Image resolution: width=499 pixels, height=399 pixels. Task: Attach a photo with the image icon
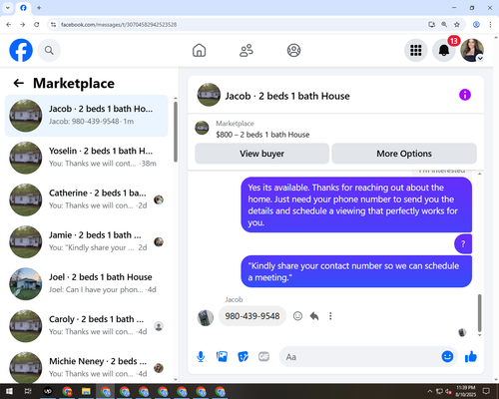tap(222, 357)
